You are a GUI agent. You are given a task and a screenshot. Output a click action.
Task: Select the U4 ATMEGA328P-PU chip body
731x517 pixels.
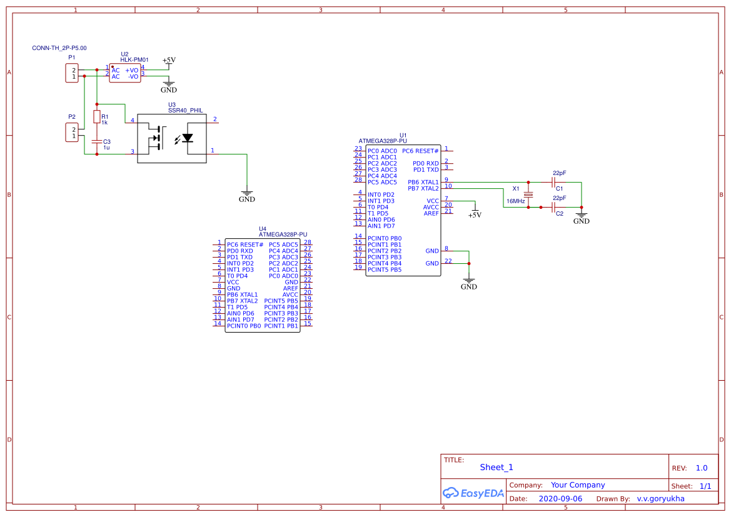pyautogui.click(x=263, y=285)
